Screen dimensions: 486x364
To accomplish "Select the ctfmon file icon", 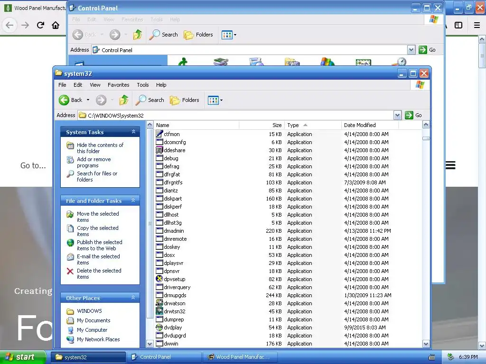I will pos(159,134).
